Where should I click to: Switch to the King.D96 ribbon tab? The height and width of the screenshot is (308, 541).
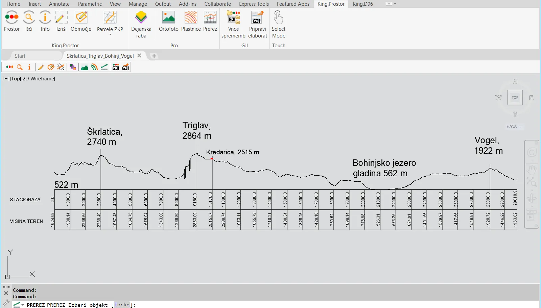[x=362, y=4]
